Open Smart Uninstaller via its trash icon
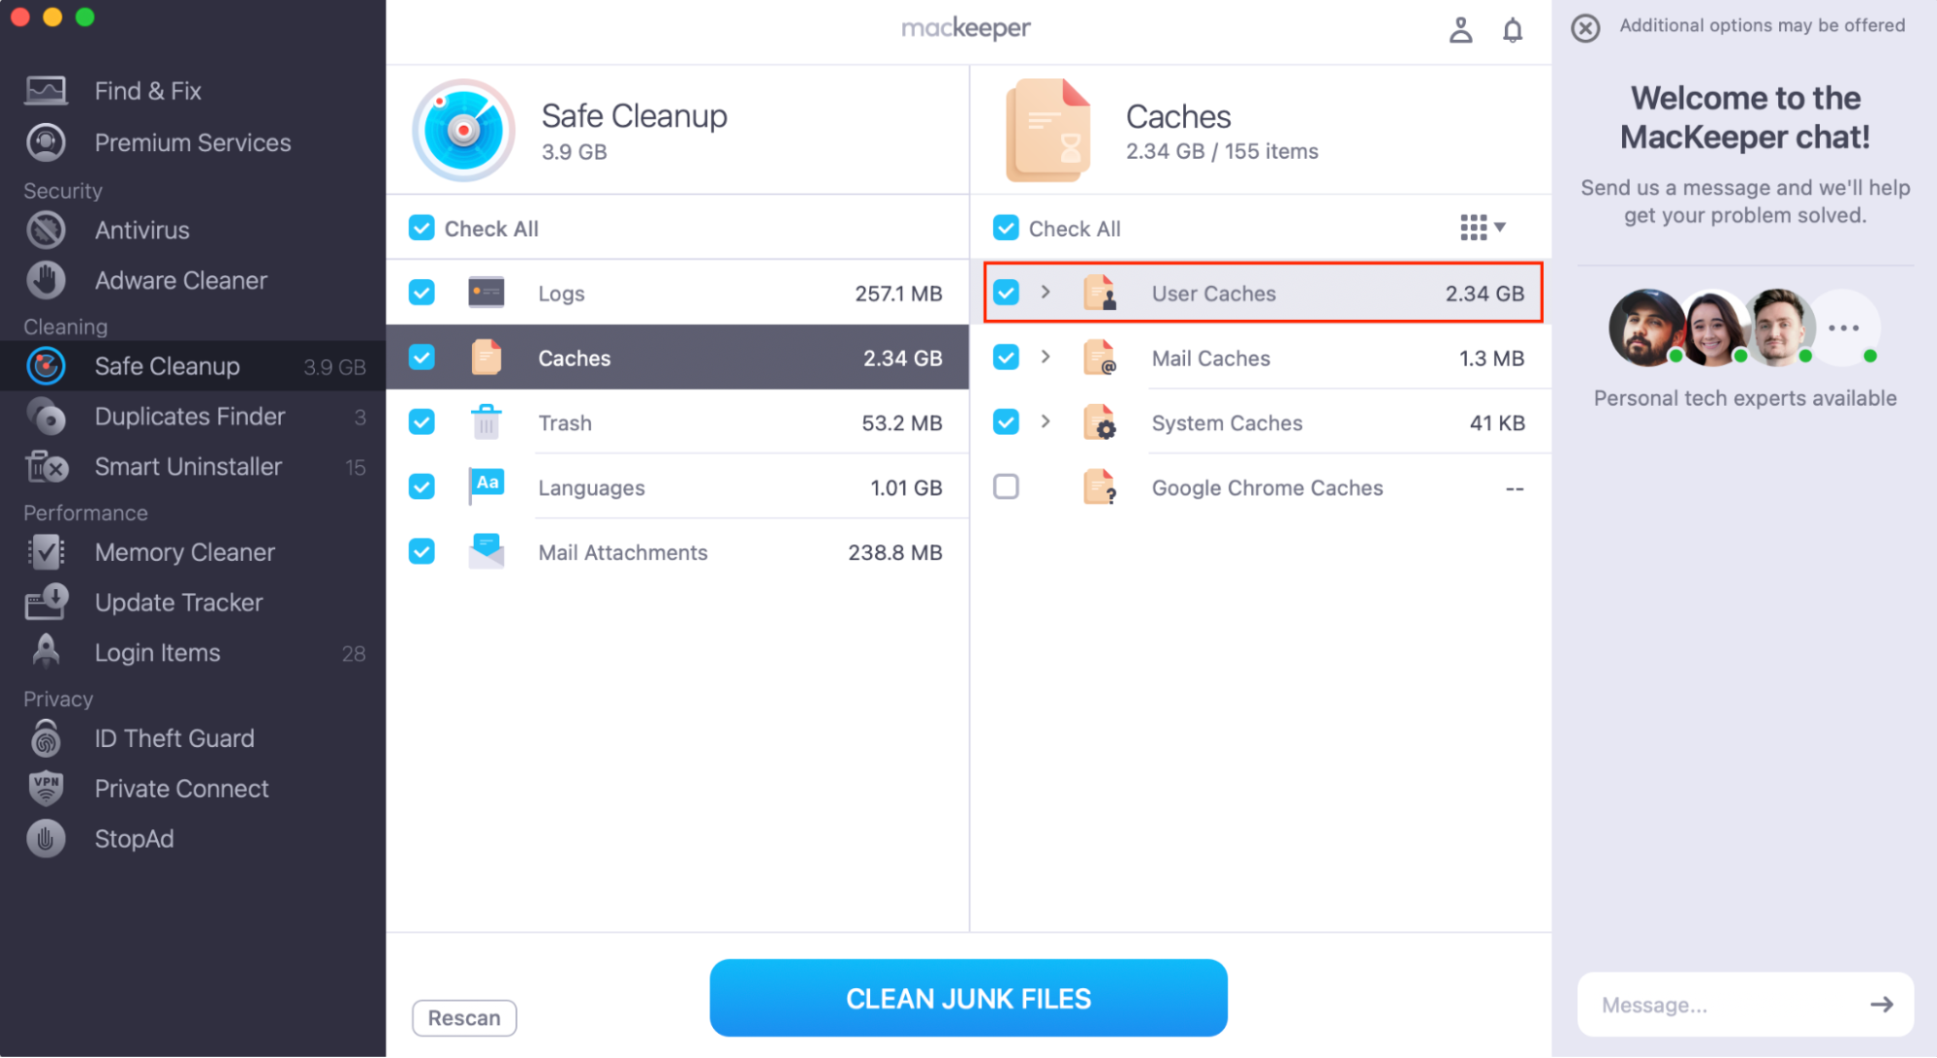The width and height of the screenshot is (1937, 1058). click(45, 466)
